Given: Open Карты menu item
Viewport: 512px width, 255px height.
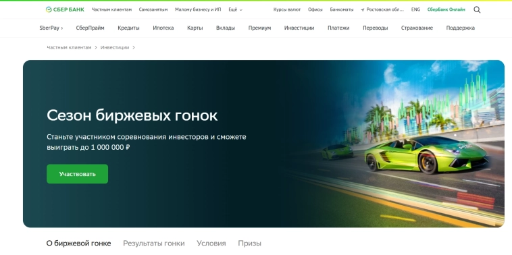Looking at the screenshot, I should [195, 28].
